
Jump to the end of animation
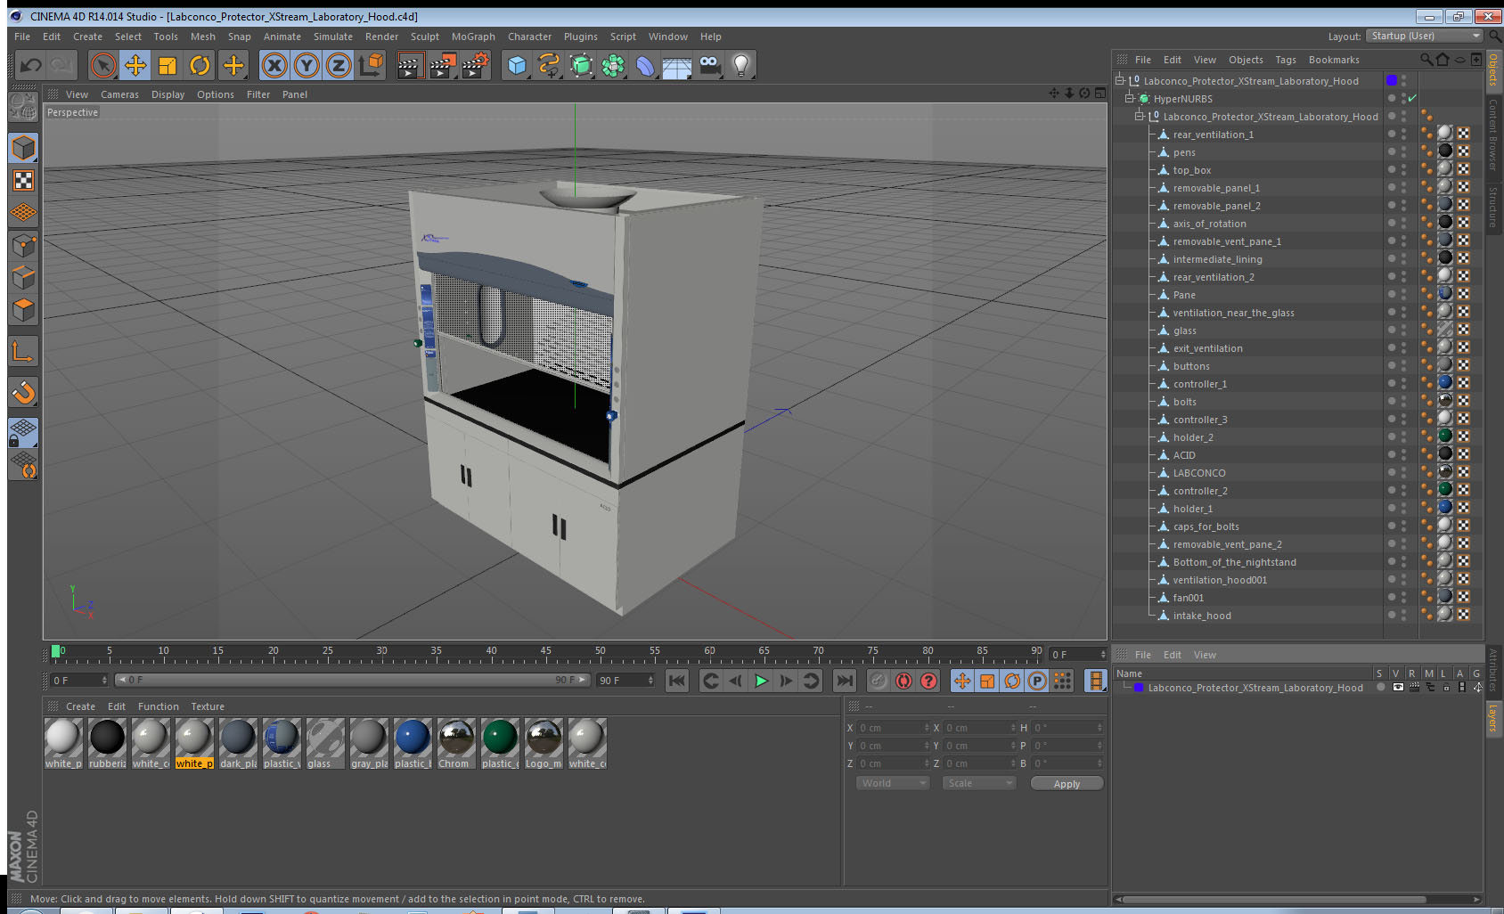pyautogui.click(x=844, y=681)
